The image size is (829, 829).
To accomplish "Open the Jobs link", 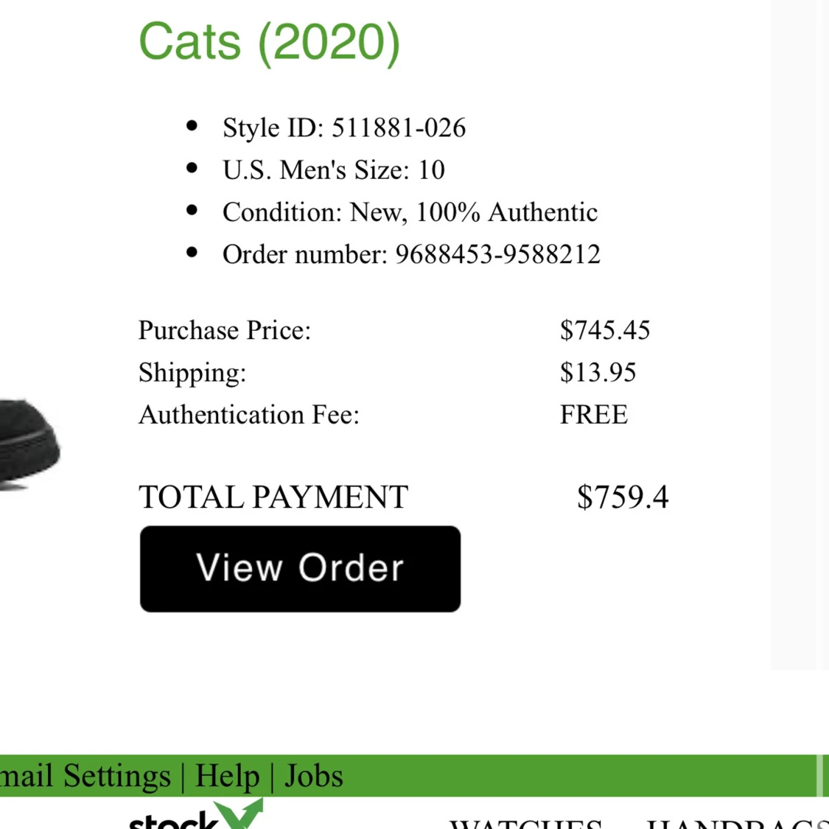I will (x=312, y=776).
